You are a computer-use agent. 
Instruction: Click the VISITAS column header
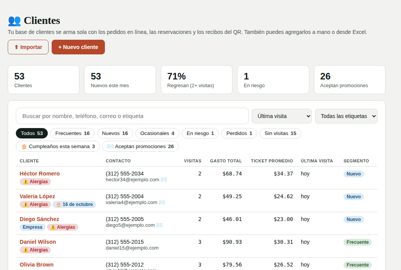[192, 161]
